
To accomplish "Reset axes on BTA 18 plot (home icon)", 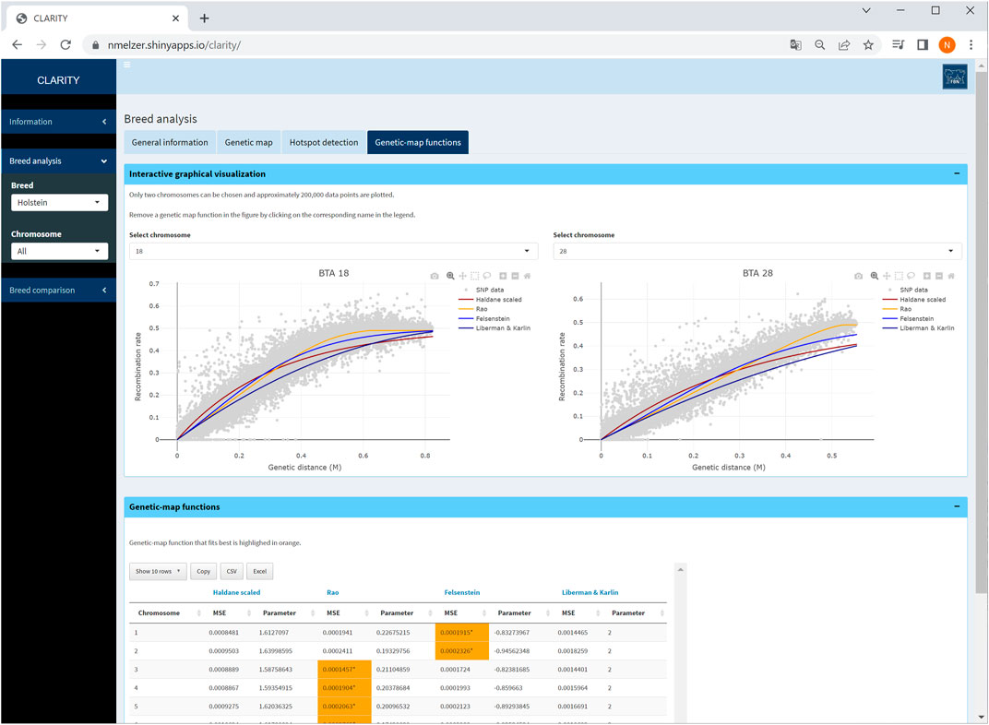I will (528, 276).
